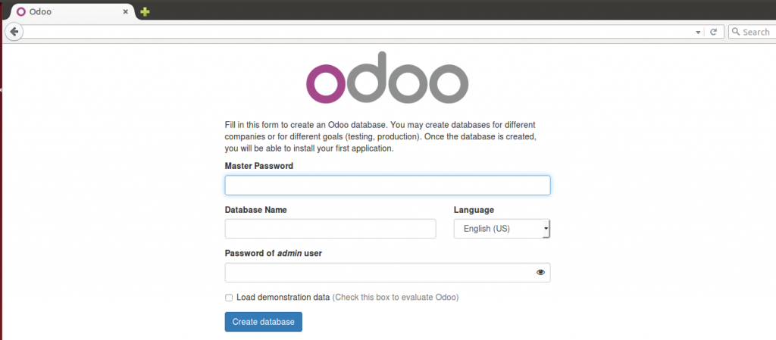The image size is (776, 340).
Task: Reload the page with the refresh icon
Action: (713, 32)
